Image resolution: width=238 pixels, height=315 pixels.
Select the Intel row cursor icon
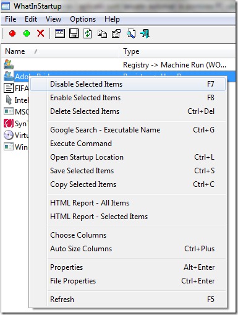click(9, 100)
